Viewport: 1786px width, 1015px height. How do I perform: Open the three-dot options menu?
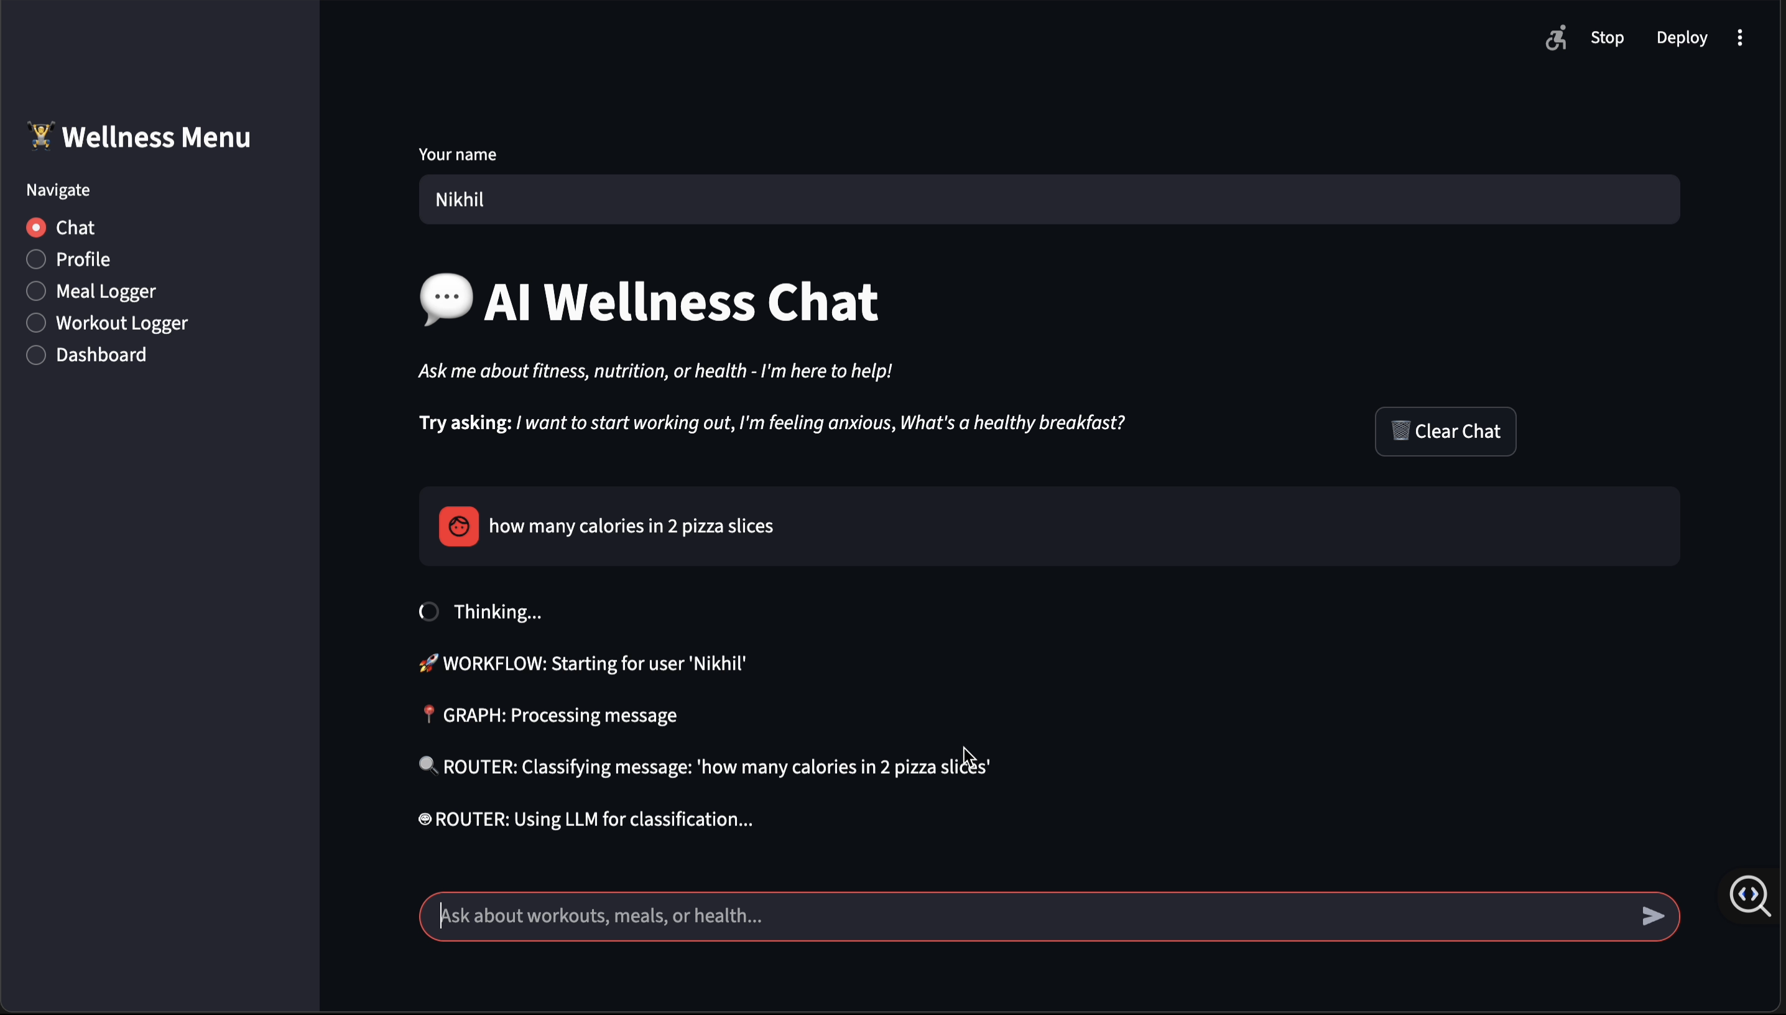click(x=1740, y=38)
